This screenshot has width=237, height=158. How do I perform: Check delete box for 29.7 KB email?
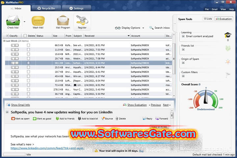click(28, 59)
